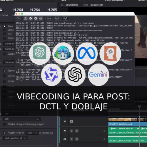This screenshot has width=147, height=147.
Task: Open the second Same as dropdown above Disable
Action: [x=9, y=49]
